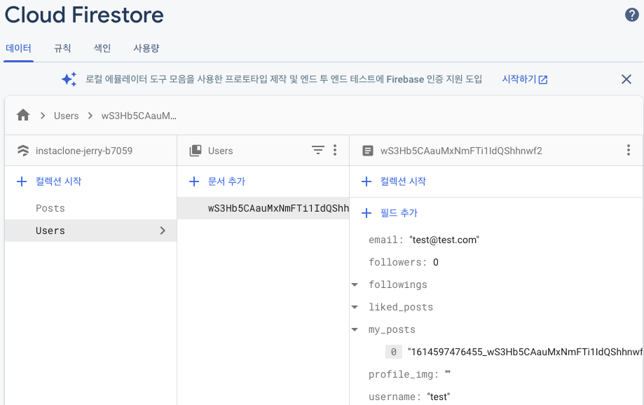Click the sparkle icon in the banner
The width and height of the screenshot is (644, 405).
(x=69, y=79)
